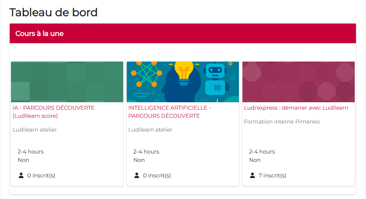Open Ludi'express : démarrer avec Ludilearn link

pyautogui.click(x=296, y=108)
